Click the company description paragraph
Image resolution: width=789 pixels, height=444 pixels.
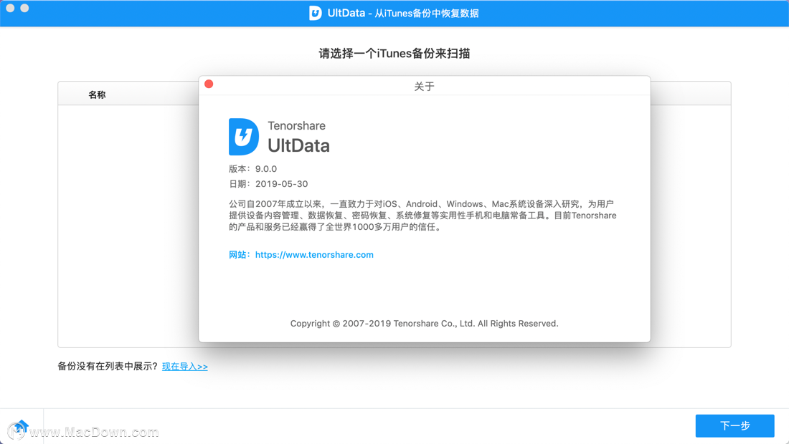coord(422,216)
